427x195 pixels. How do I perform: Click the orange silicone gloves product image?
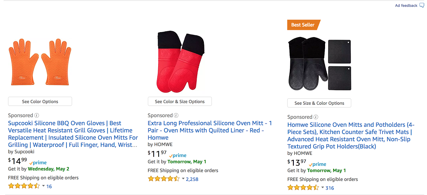[x=40, y=62]
